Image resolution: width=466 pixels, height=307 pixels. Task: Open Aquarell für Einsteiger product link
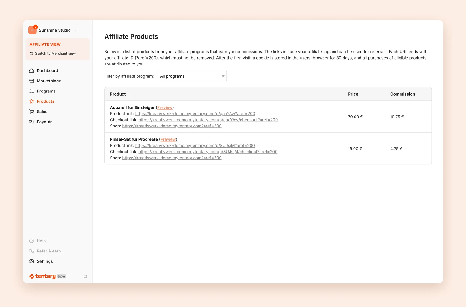[195, 114]
